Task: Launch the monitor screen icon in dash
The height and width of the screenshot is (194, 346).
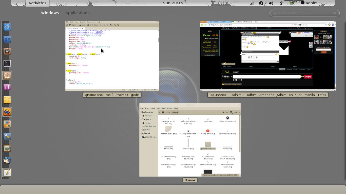Action: 7,148
